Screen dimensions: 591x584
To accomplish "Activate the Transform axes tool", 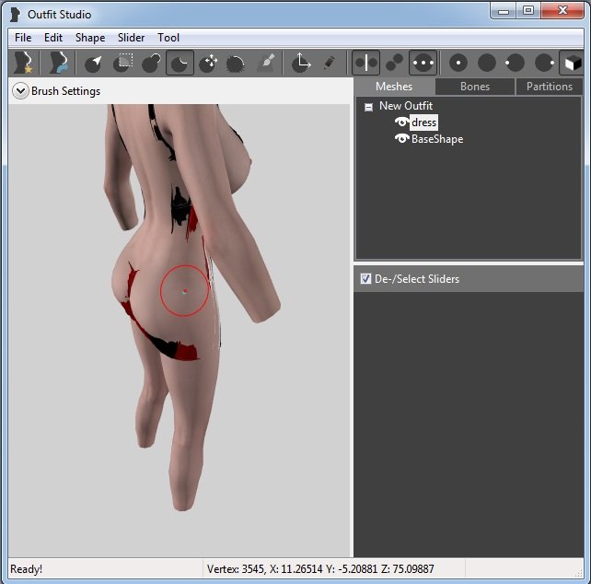I will [301, 63].
